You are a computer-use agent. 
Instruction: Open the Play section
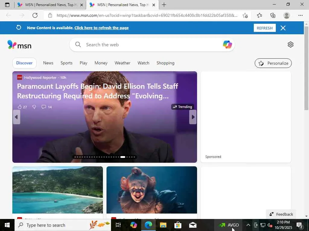click(84, 63)
